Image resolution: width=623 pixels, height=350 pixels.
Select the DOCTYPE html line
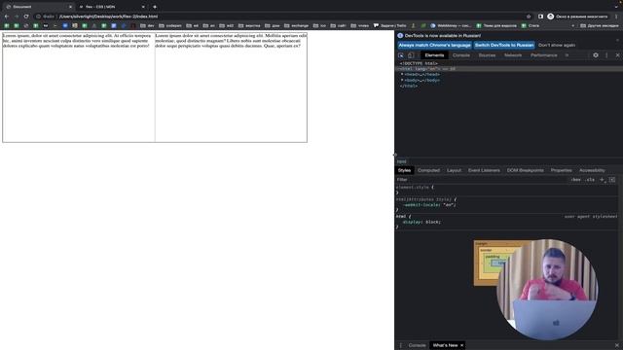[419, 63]
